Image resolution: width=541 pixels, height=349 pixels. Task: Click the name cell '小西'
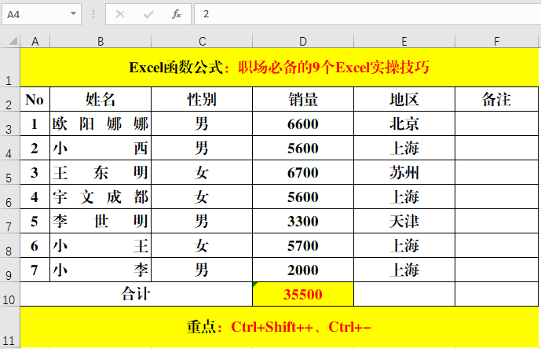pos(101,148)
